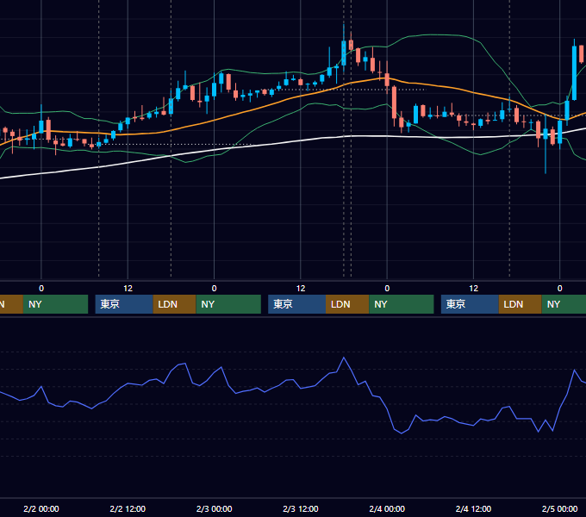Select the 2/3 00:00 date label
The height and width of the screenshot is (517, 586).
214,508
